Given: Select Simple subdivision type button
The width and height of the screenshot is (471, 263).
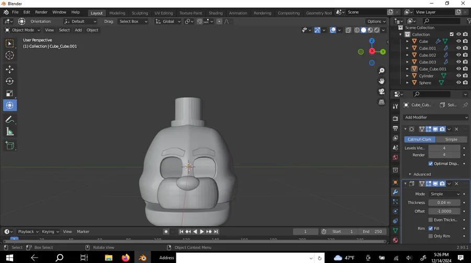Looking at the screenshot, I should coord(451,139).
